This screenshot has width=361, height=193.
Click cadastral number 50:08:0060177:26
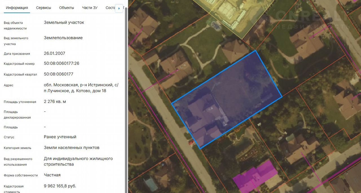(x=61, y=63)
